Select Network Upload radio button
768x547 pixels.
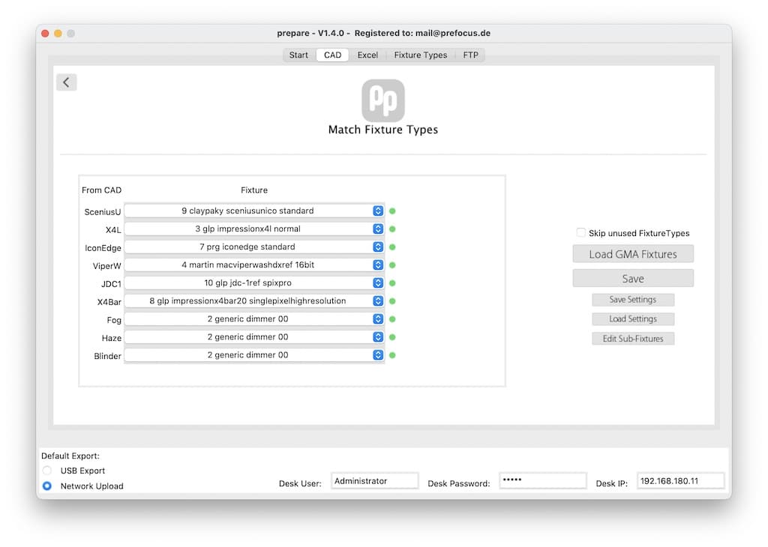47,486
